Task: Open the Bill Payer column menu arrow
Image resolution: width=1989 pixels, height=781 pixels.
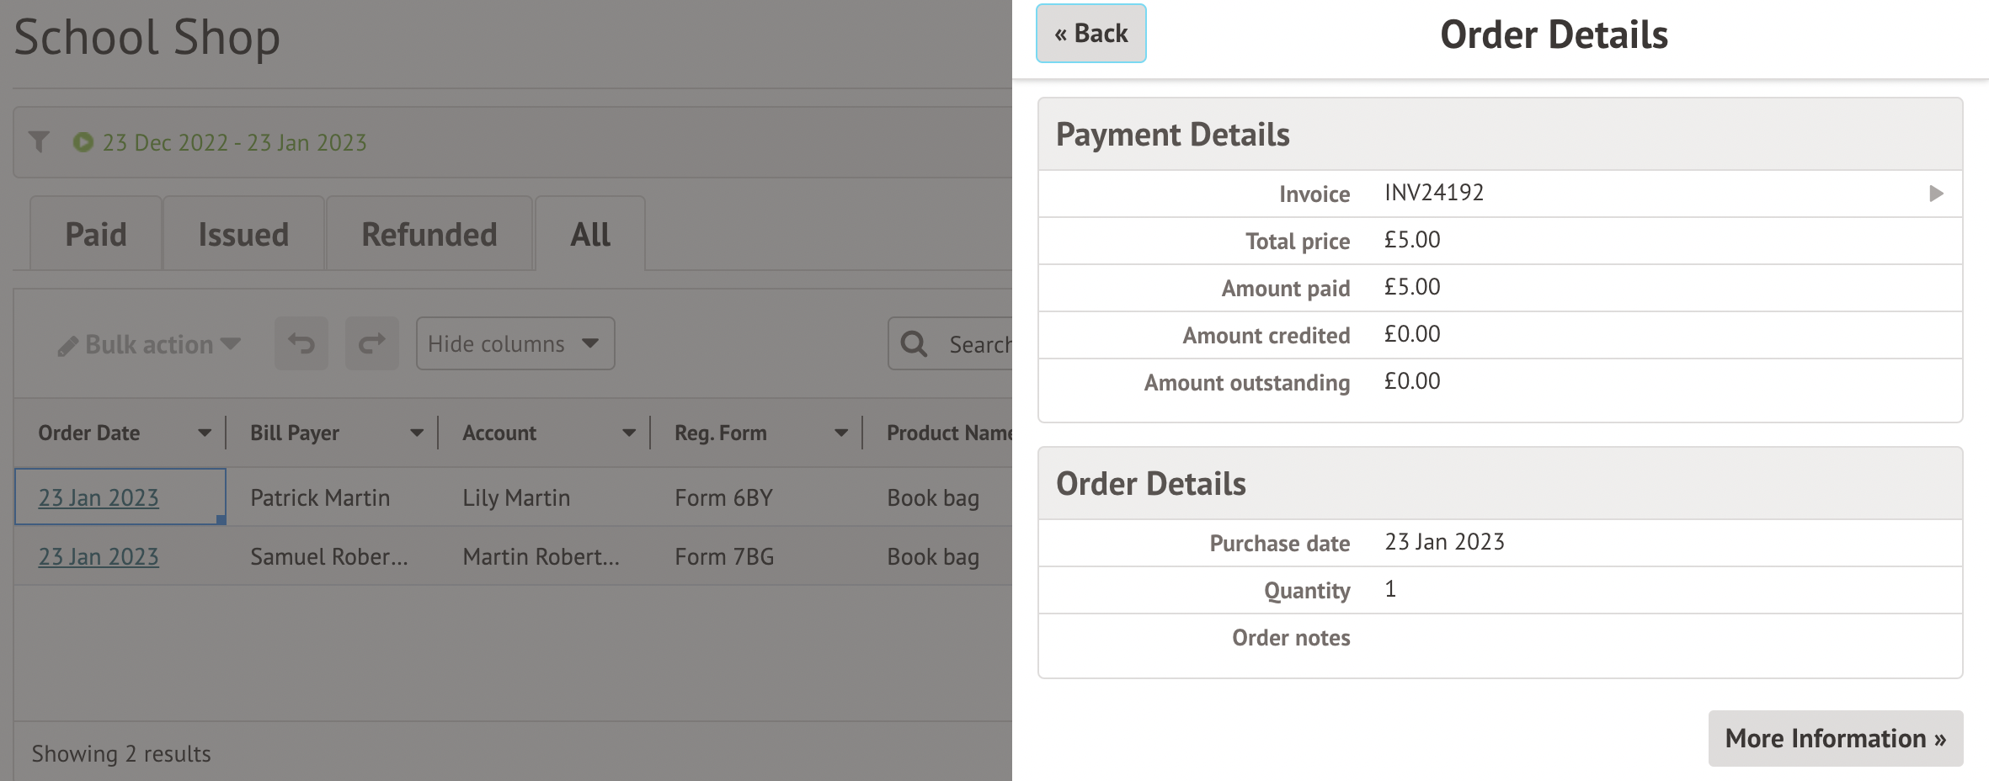Action: click(x=417, y=433)
